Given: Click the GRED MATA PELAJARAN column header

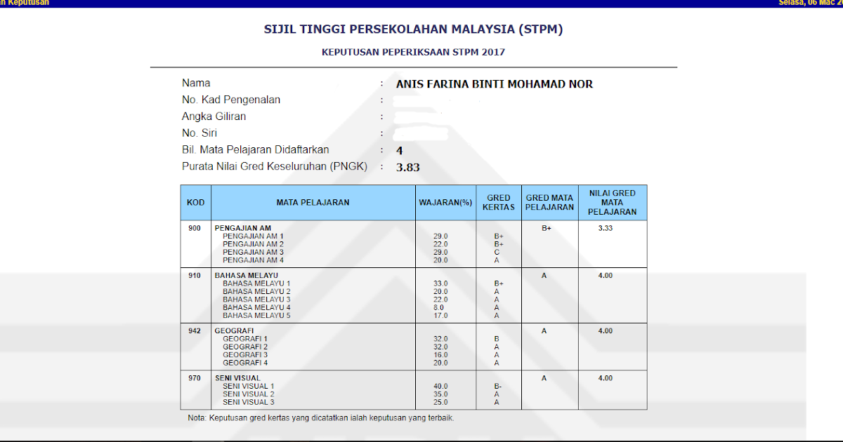Looking at the screenshot, I should [x=549, y=202].
